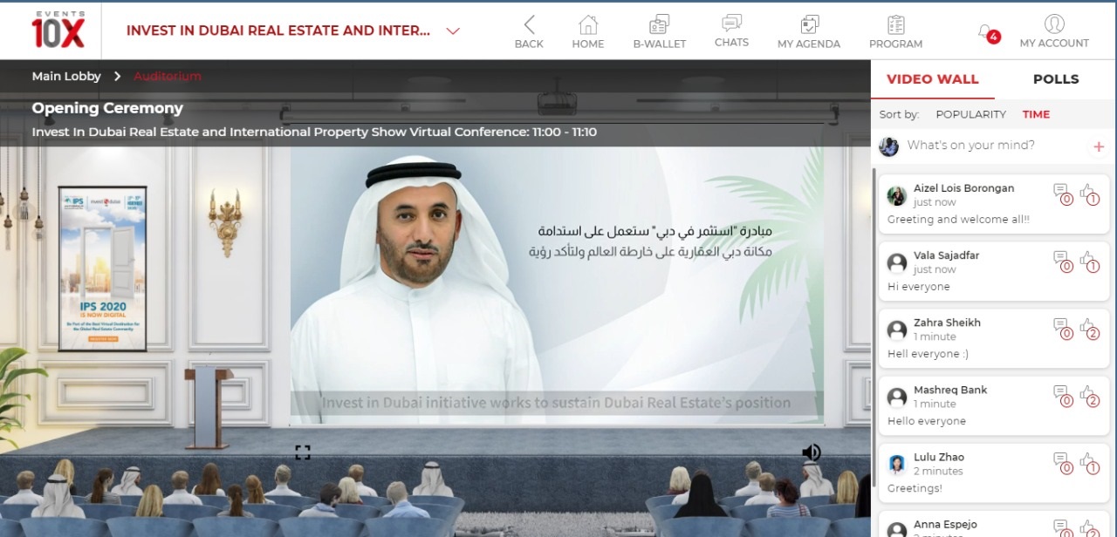The width and height of the screenshot is (1117, 537).
Task: Open the B-Wallet icon
Action: pos(659,24)
